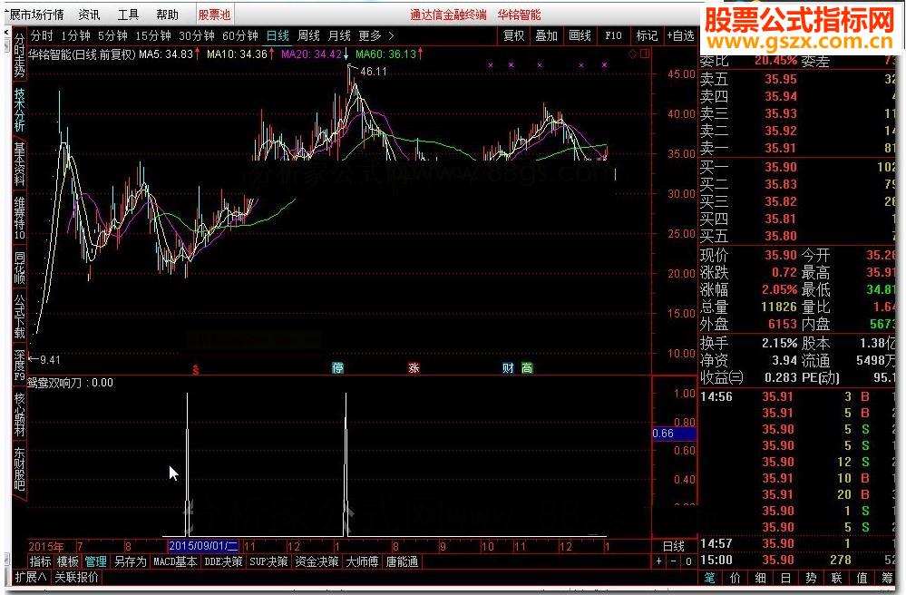Select the 笔 tab in quote panel
Image resolution: width=906 pixels, height=595 pixels.
point(709,578)
